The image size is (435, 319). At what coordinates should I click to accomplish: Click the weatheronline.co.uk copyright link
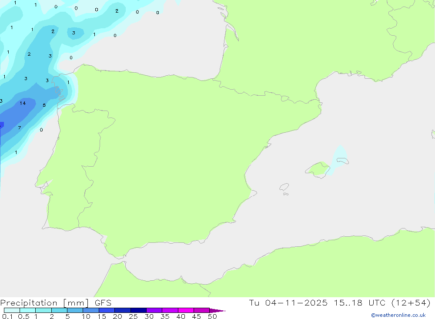pyautogui.click(x=398, y=315)
